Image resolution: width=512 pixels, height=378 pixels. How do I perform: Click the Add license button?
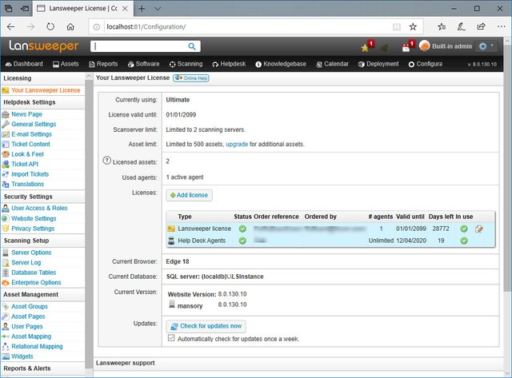(x=189, y=195)
